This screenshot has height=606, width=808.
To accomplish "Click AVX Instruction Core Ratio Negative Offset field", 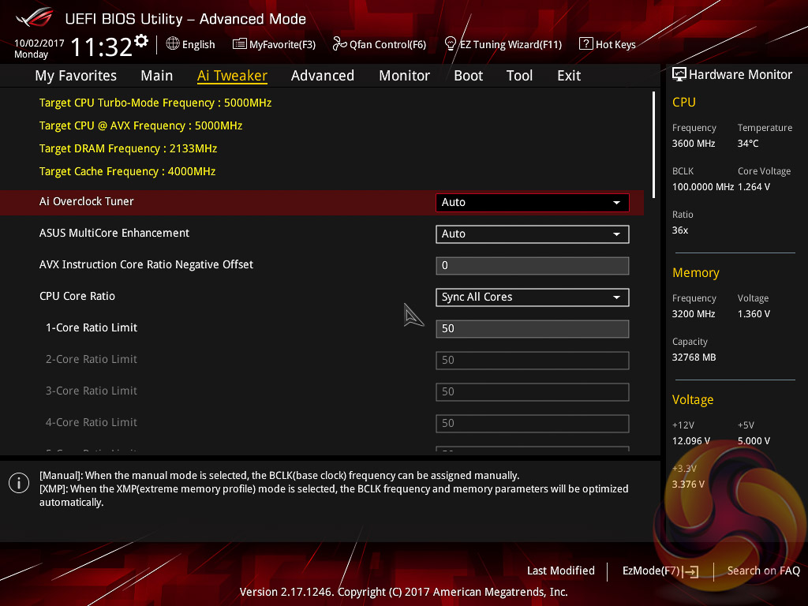I will (x=533, y=265).
